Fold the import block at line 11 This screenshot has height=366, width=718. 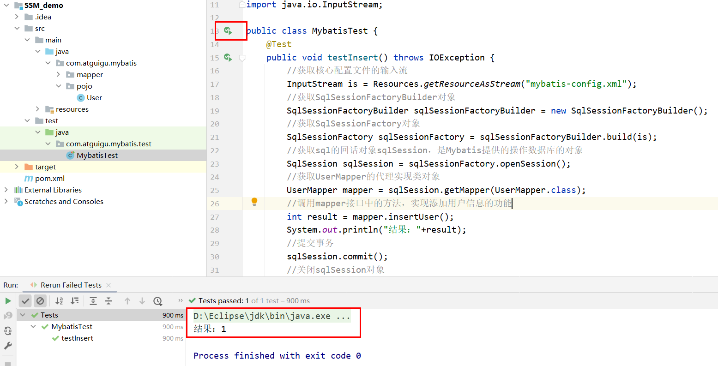tap(242, 5)
